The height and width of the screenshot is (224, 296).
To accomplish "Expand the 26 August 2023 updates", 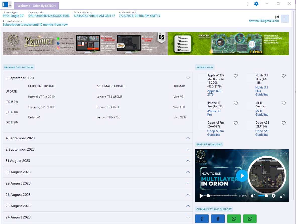I will 188,195.
